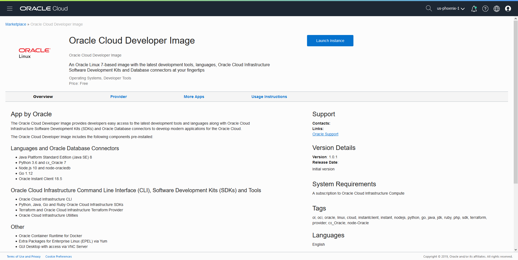Open the search magnifier

429,8
